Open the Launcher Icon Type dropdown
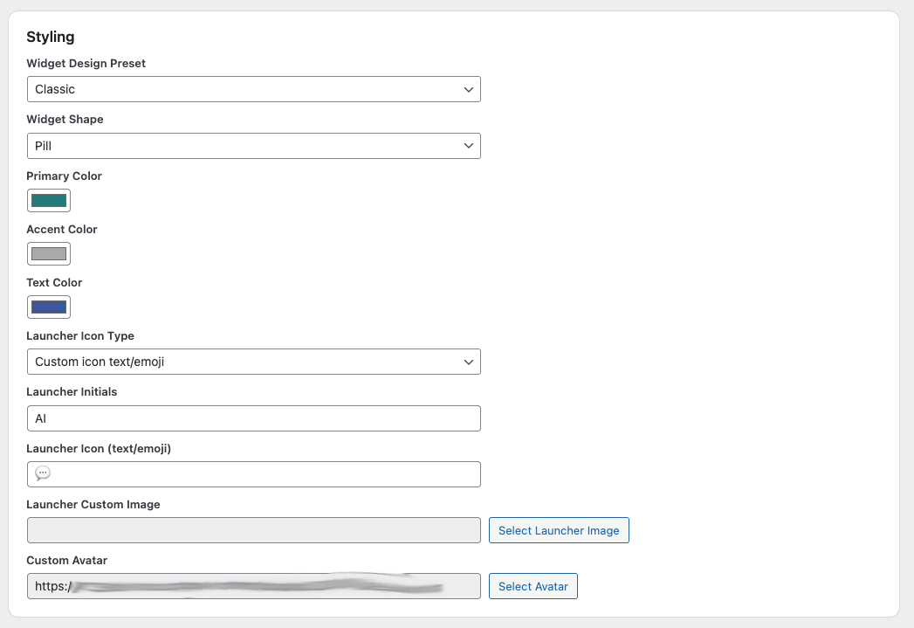This screenshot has width=914, height=628. coord(253,362)
